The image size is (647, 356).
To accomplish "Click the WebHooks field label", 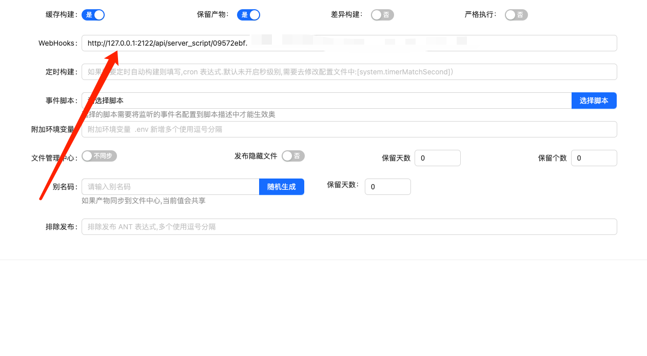I will [x=57, y=43].
